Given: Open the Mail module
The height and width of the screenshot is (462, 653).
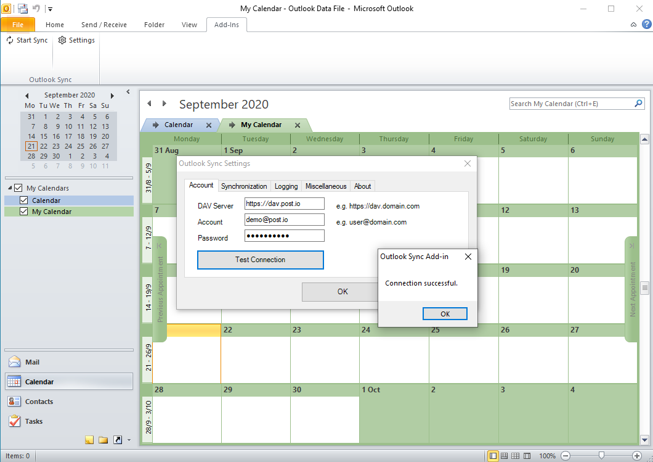Looking at the screenshot, I should (x=69, y=362).
